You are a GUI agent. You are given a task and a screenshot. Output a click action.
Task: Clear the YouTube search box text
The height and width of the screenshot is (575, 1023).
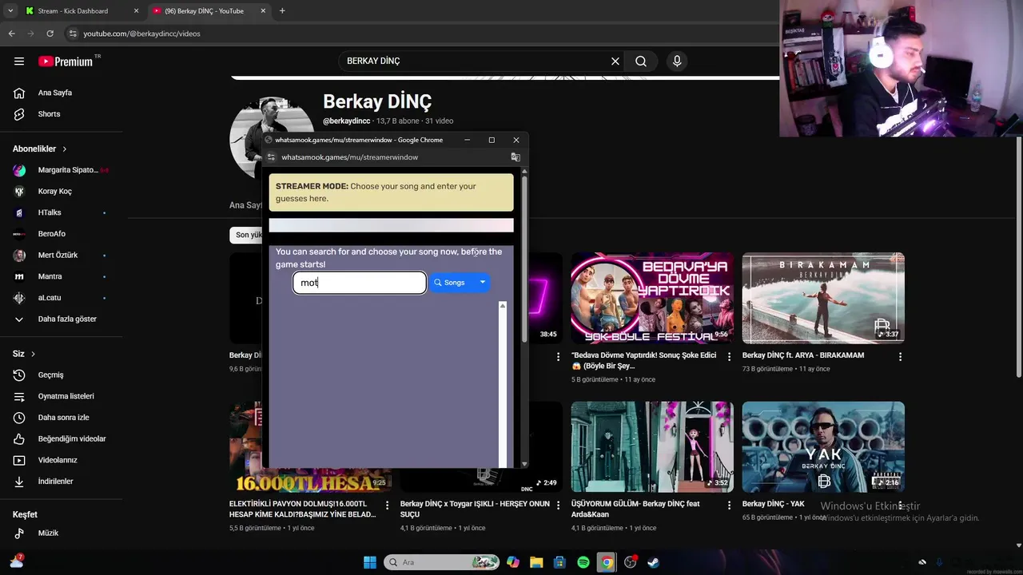(615, 61)
